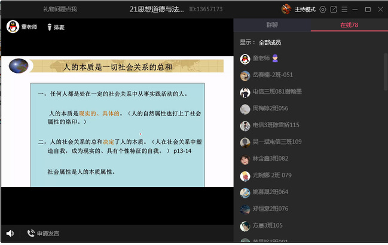Open the 主持模式 mode selector

point(305,9)
